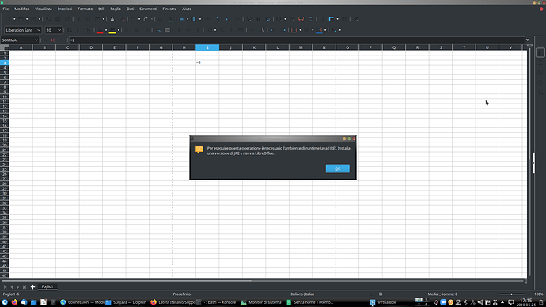Switch to the Konsole task in the taskbar
This screenshot has height=307, width=546.
click(217, 302)
